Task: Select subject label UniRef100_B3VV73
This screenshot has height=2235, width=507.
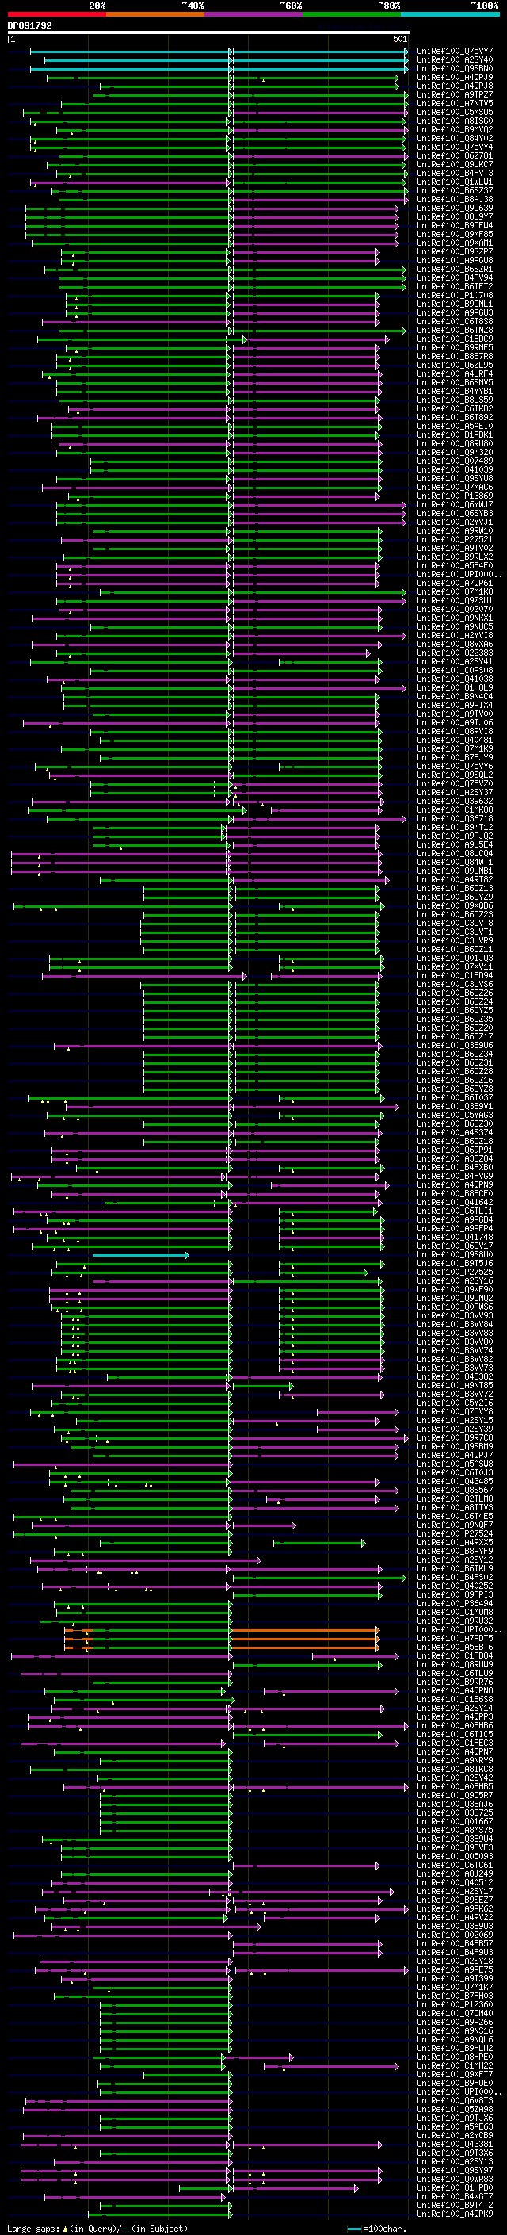Action: pos(454,1368)
